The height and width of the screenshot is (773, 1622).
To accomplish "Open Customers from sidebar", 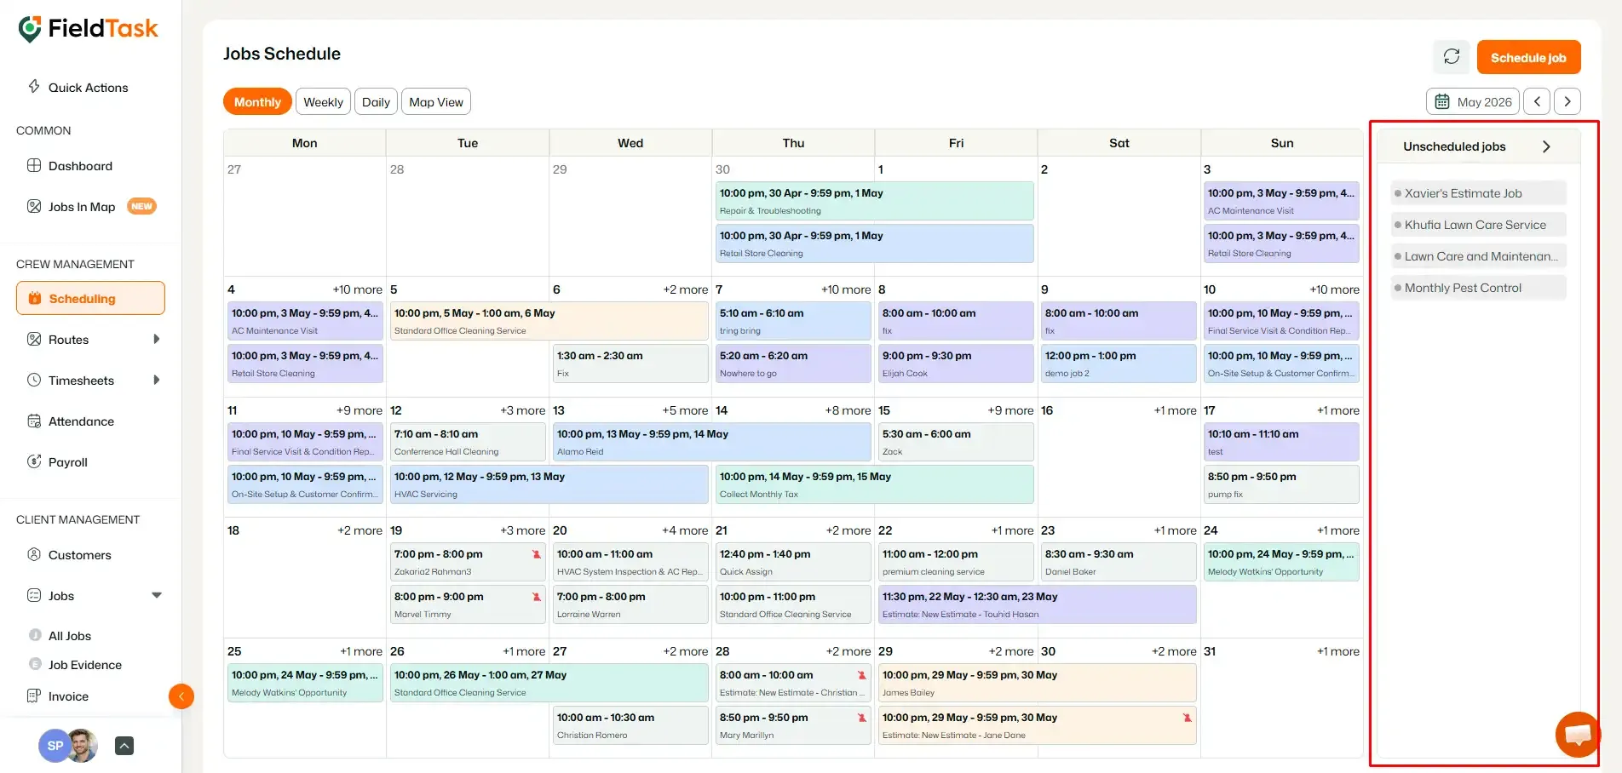I will [x=80, y=554].
